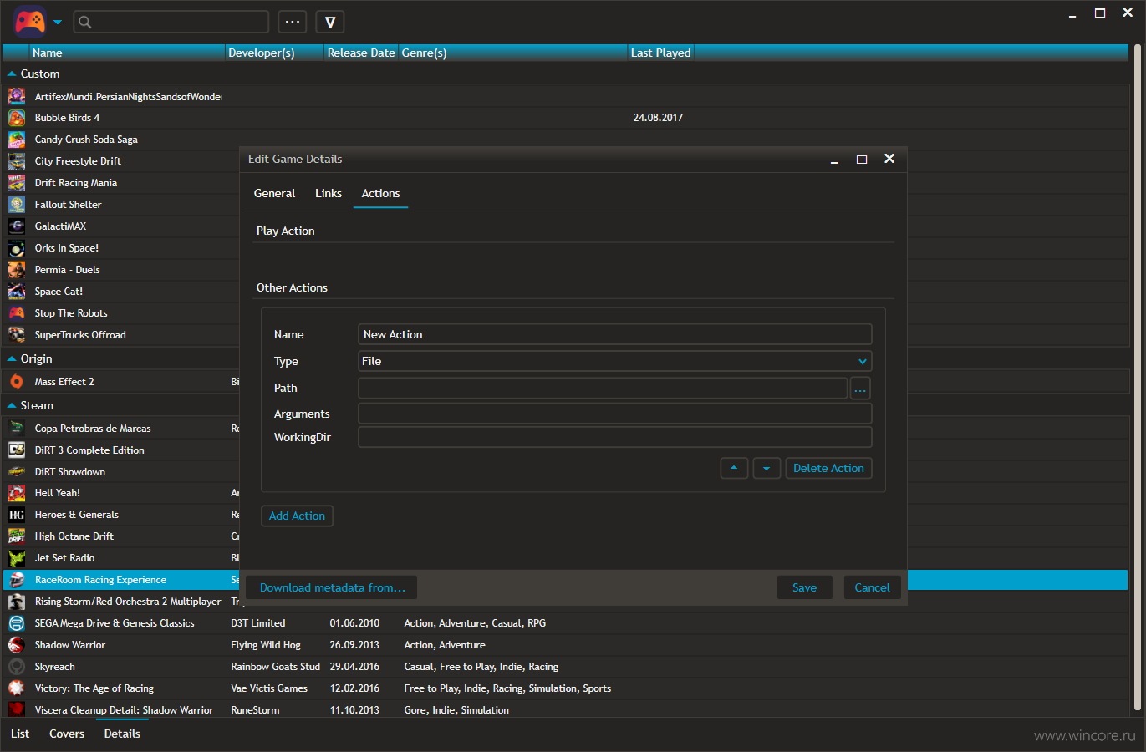Click the Fallout Shelter icon
This screenshot has width=1146, height=752.
coord(17,205)
